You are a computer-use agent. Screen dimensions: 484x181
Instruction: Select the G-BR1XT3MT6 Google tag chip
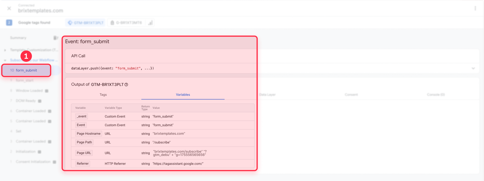tap(126, 23)
